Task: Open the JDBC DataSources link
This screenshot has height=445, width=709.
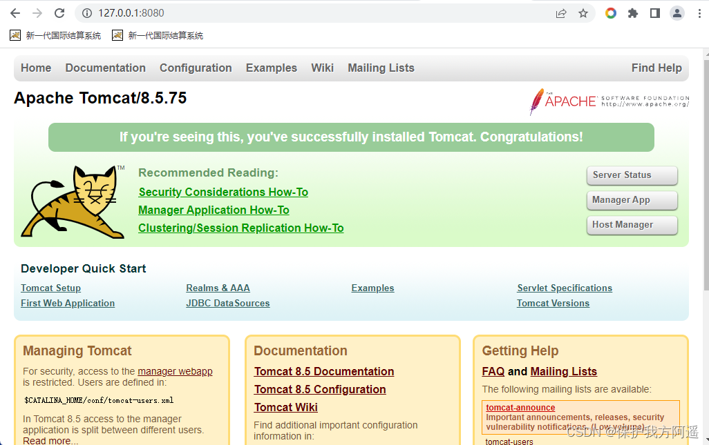Action: [x=228, y=304]
